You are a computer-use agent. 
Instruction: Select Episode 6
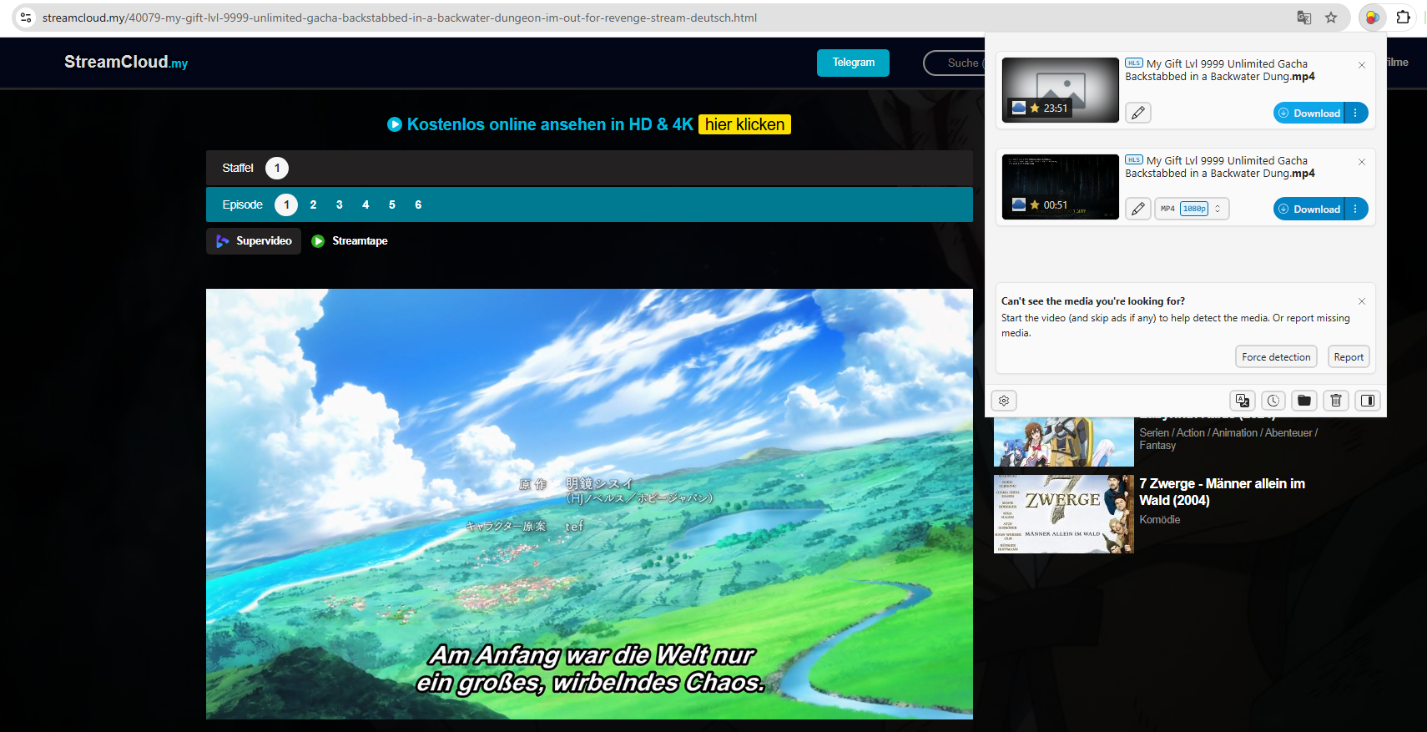(418, 204)
